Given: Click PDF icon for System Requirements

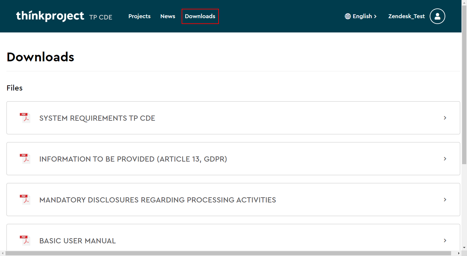Looking at the screenshot, I should pos(25,118).
